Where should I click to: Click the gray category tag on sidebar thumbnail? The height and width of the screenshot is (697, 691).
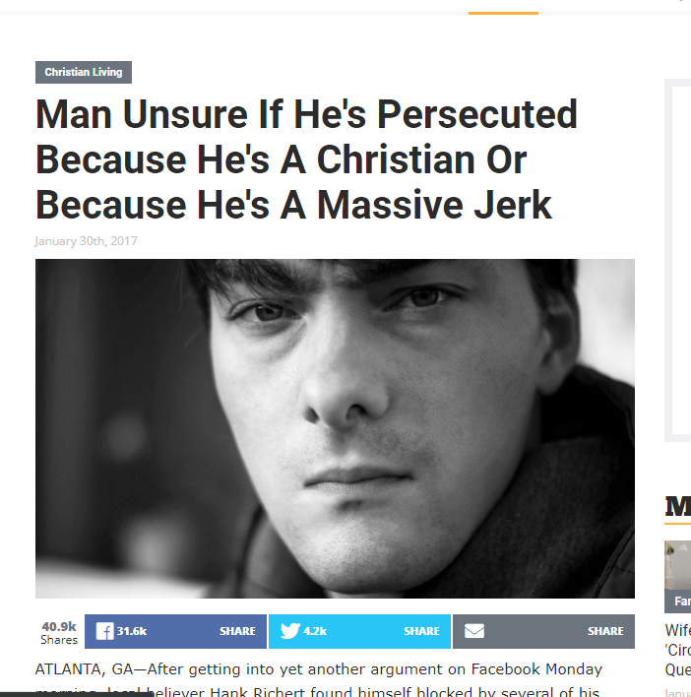point(677,602)
